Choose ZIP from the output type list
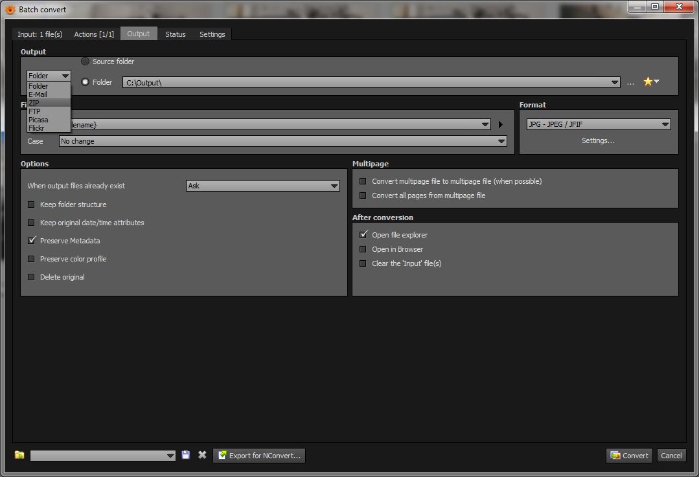Viewport: 699px width, 477px height. pyautogui.click(x=34, y=103)
